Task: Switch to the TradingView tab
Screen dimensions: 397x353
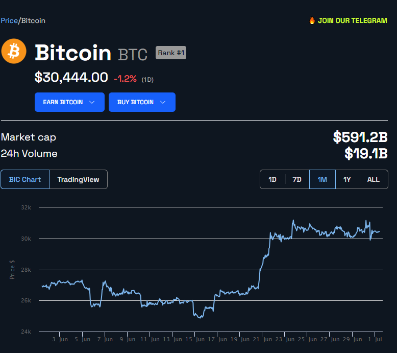Action: pyautogui.click(x=78, y=179)
